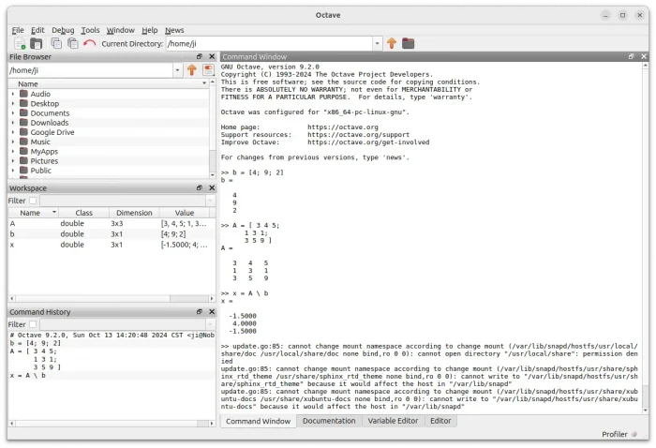
Task: Sort workspace by Name column header
Action: tap(33, 213)
